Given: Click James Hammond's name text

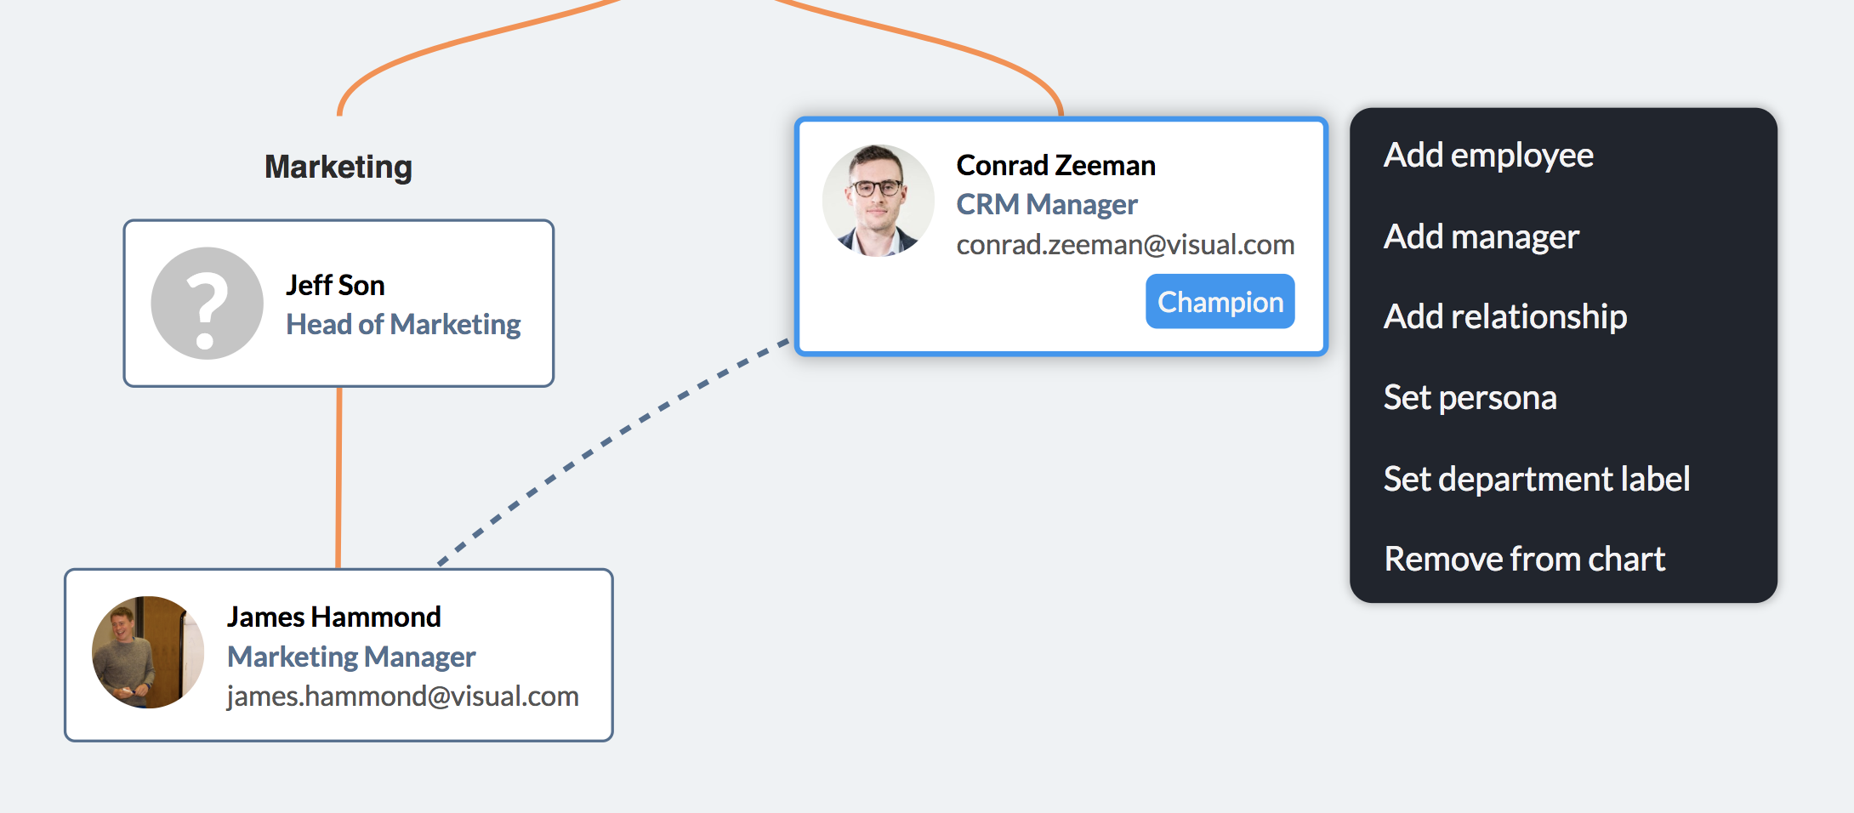Looking at the screenshot, I should (333, 617).
